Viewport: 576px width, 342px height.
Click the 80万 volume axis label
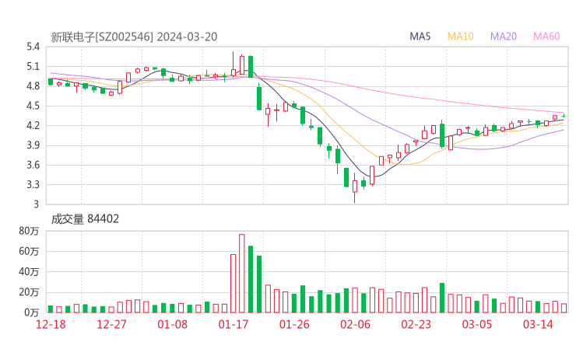pyautogui.click(x=29, y=231)
